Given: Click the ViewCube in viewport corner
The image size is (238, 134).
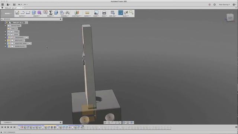Looking at the screenshot, I should 230,17.
